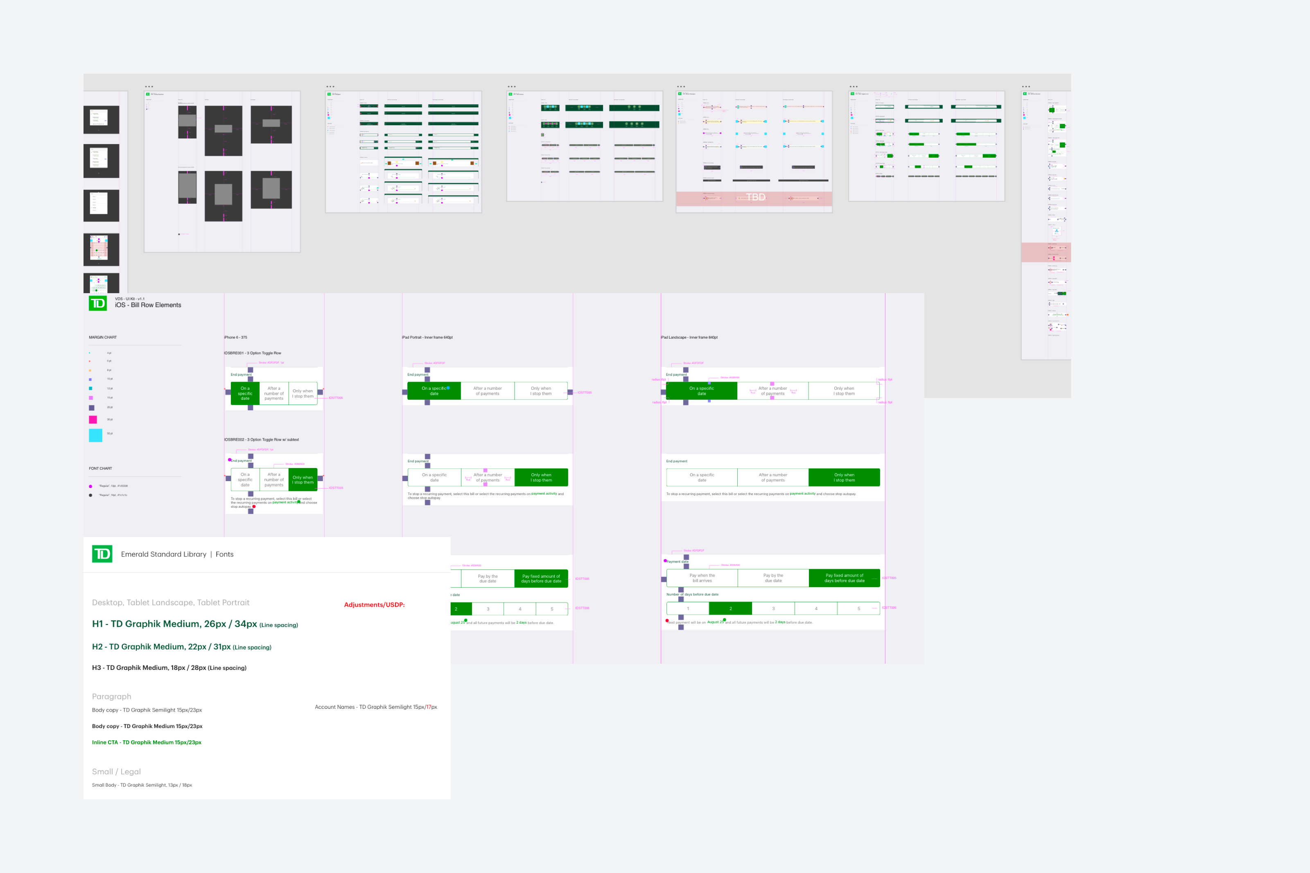Open three-dot menu above the green toggle rows artboard

click(853, 87)
